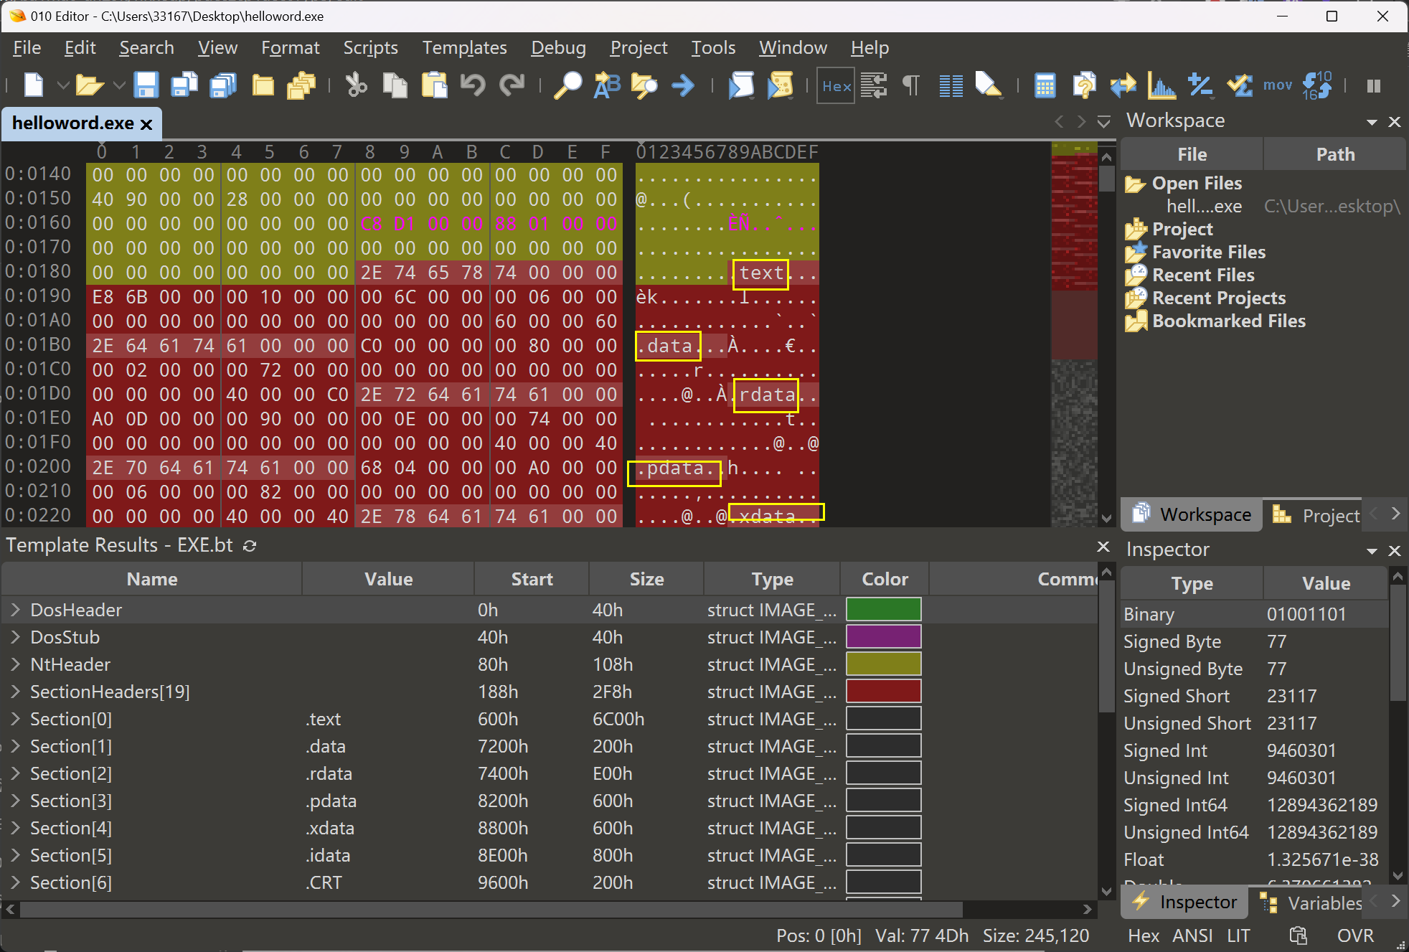Click the Cut scissors icon
1409x952 pixels.
356,85
